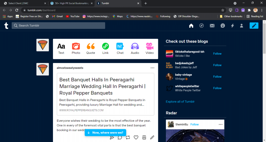
Task: Create a new Quote post
Action: [x=91, y=49]
